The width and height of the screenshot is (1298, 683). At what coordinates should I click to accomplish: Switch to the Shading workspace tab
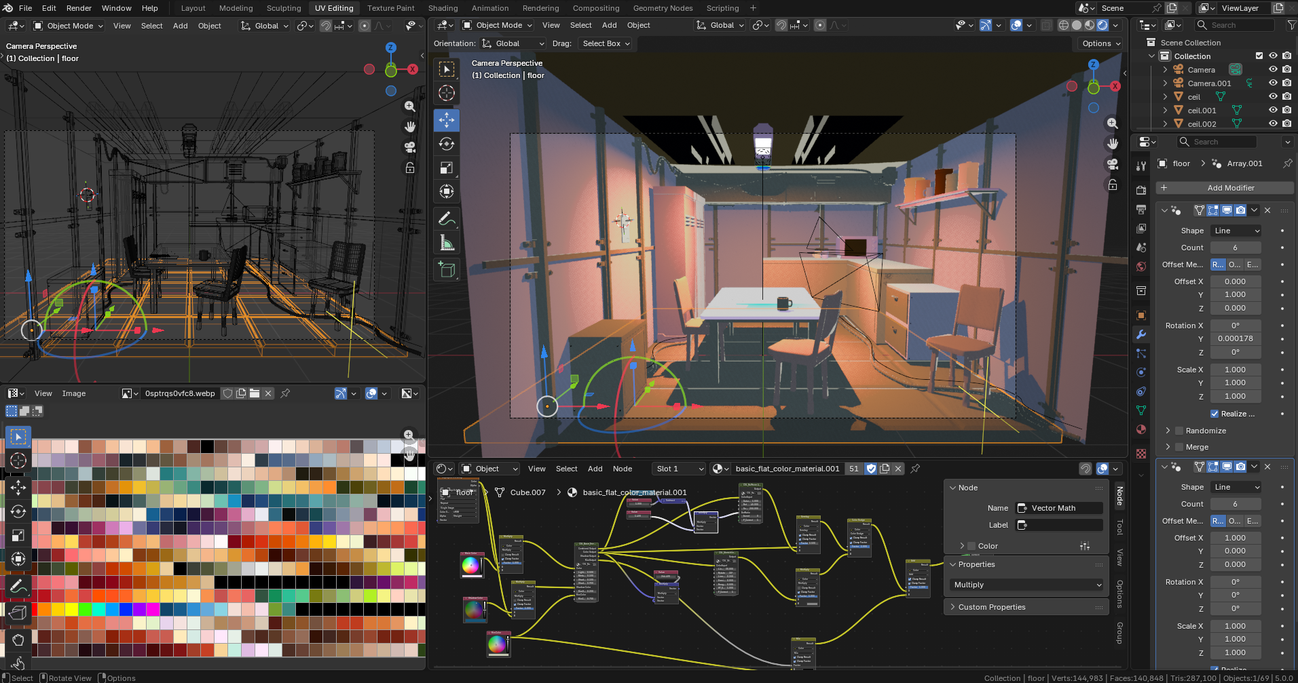tap(443, 8)
